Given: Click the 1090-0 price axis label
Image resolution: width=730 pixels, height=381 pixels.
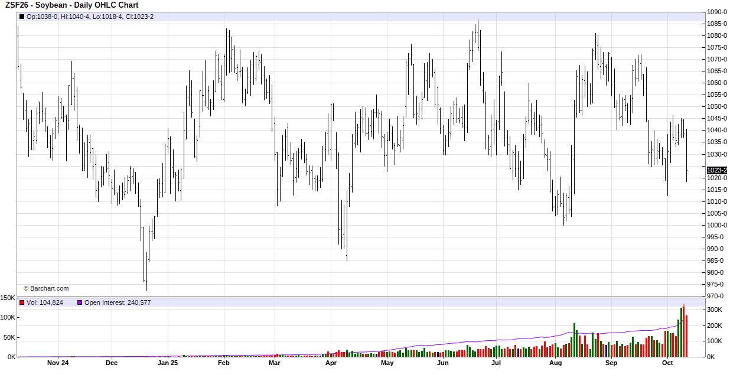Looking at the screenshot, I should click(716, 12).
